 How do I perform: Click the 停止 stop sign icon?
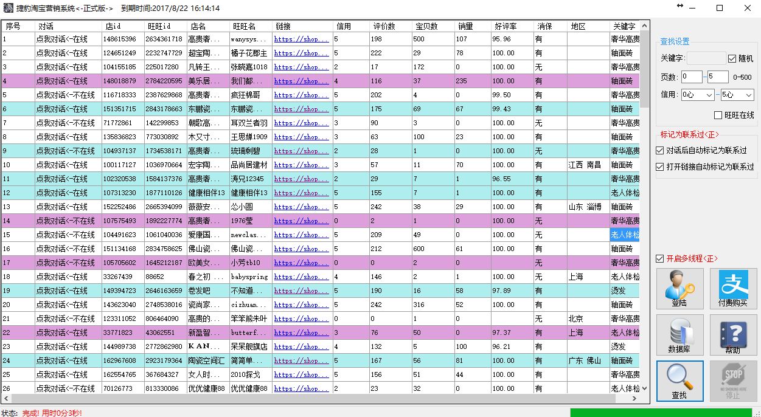tap(733, 381)
